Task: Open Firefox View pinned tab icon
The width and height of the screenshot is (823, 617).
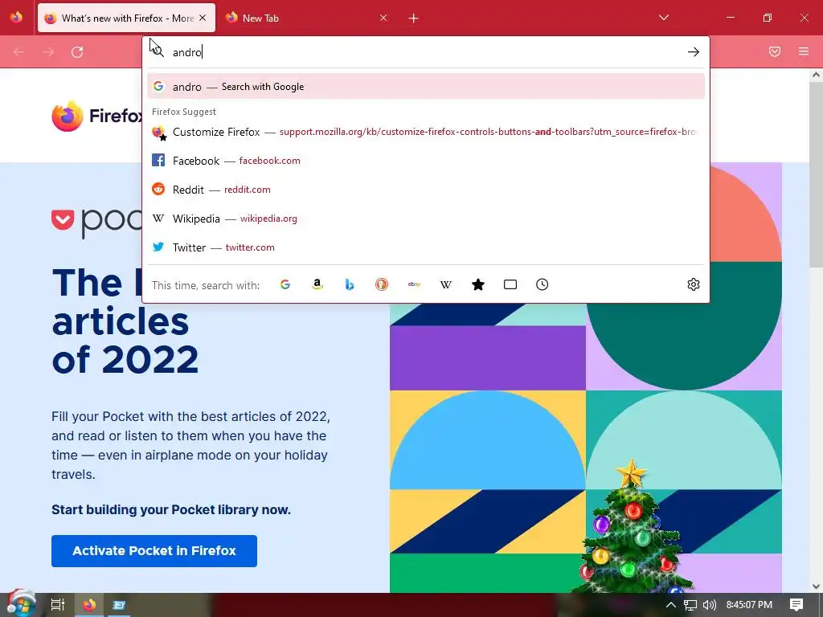Action: click(16, 18)
